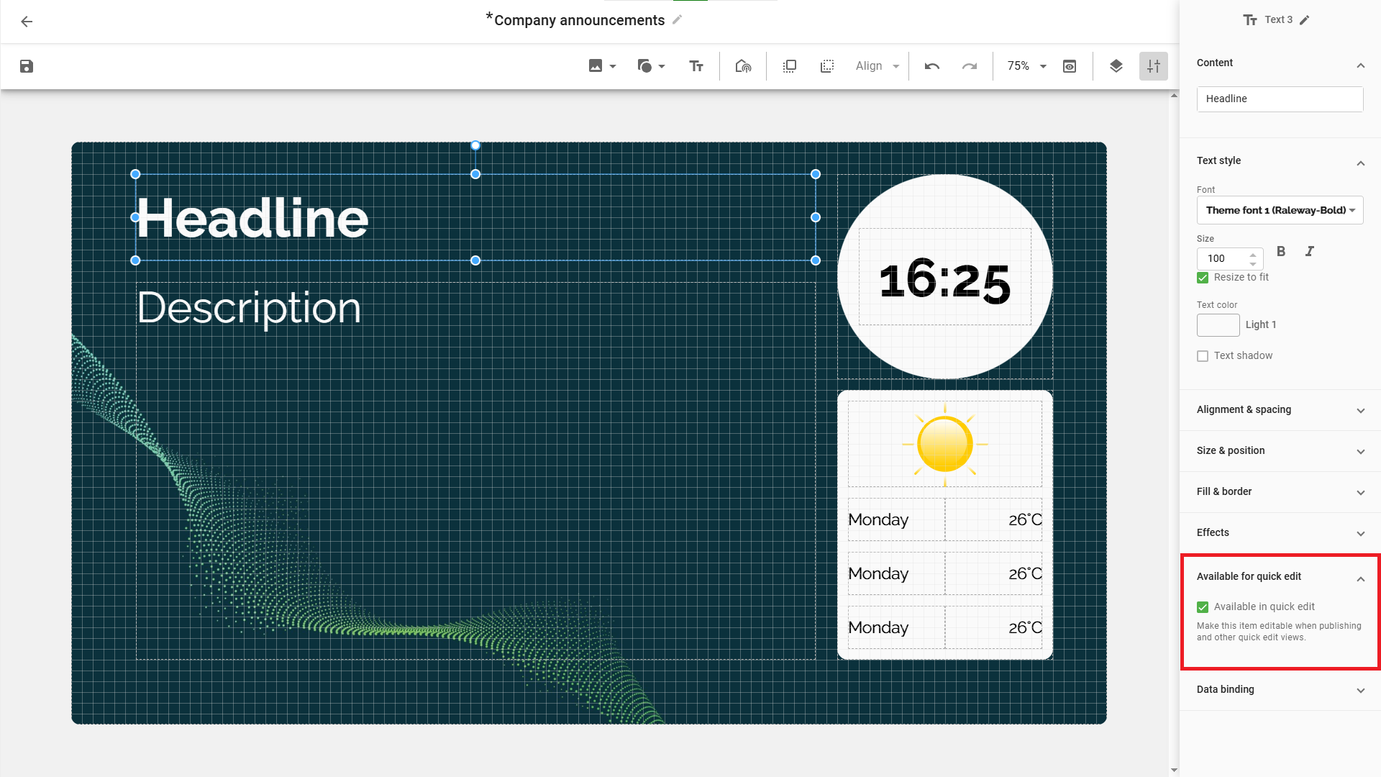
Task: Click the Headline content input field
Action: 1280,99
